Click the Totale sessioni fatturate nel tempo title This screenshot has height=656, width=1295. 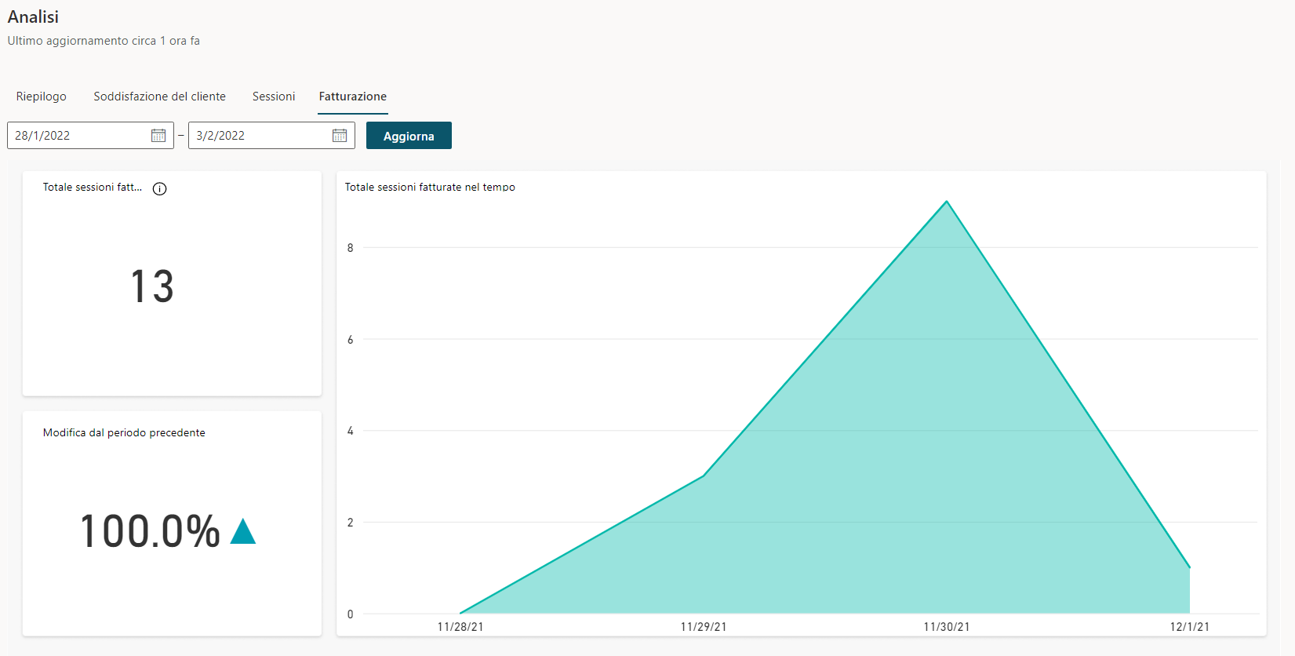pos(430,188)
